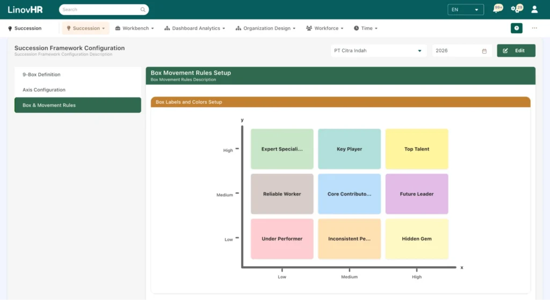Image resolution: width=550 pixels, height=300 pixels.
Task: Click the 2026 year field
Action: click(461, 51)
